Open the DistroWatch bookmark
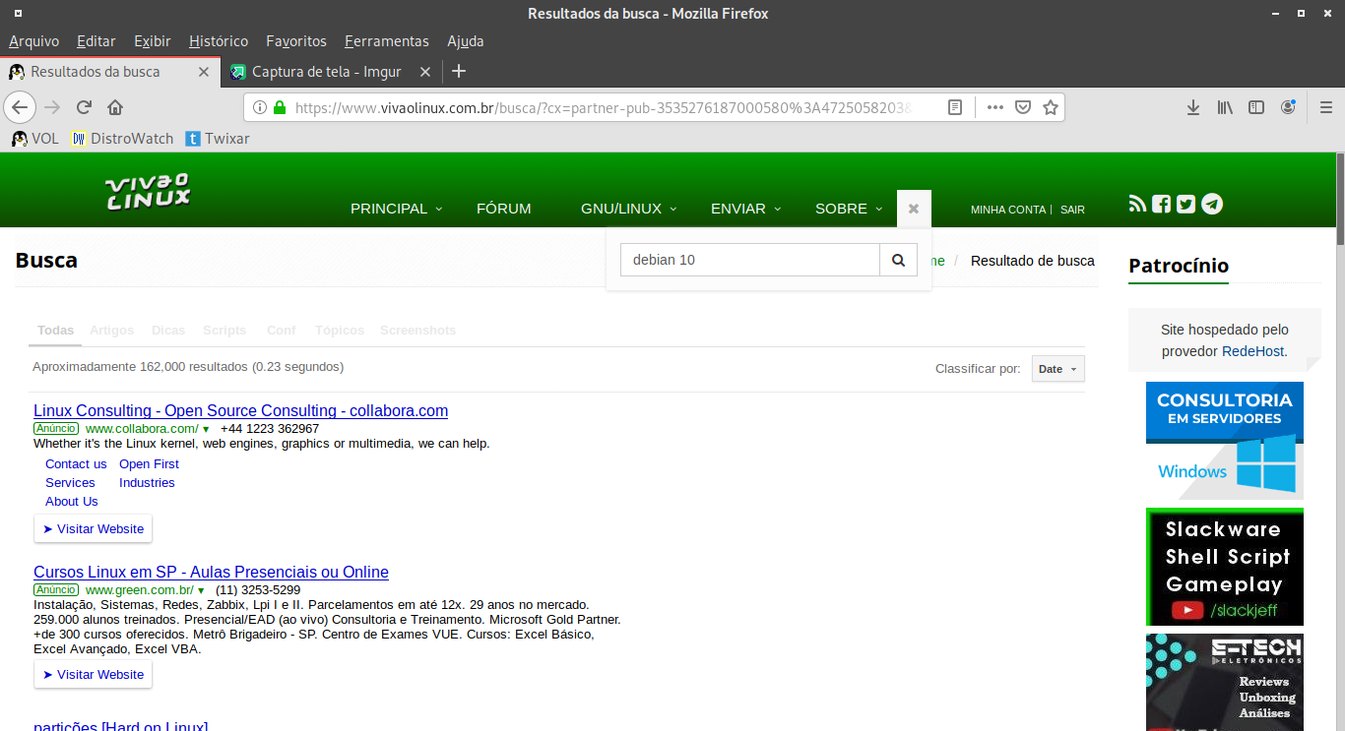The width and height of the screenshot is (1345, 731). click(122, 139)
